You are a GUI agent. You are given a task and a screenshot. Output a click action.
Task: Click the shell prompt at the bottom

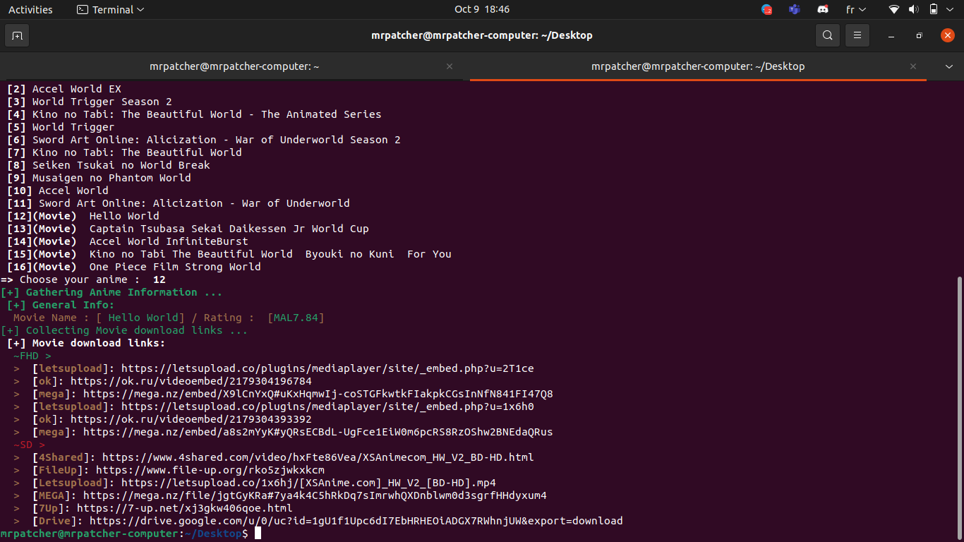click(x=124, y=534)
